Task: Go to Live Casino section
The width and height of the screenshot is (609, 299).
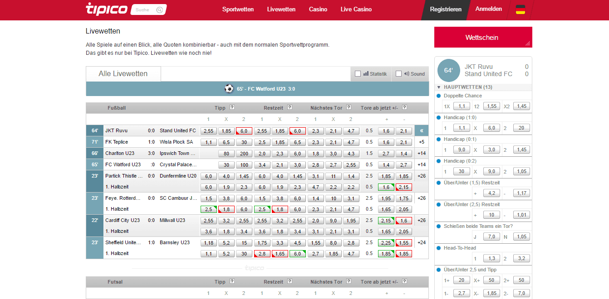Action: (356, 10)
